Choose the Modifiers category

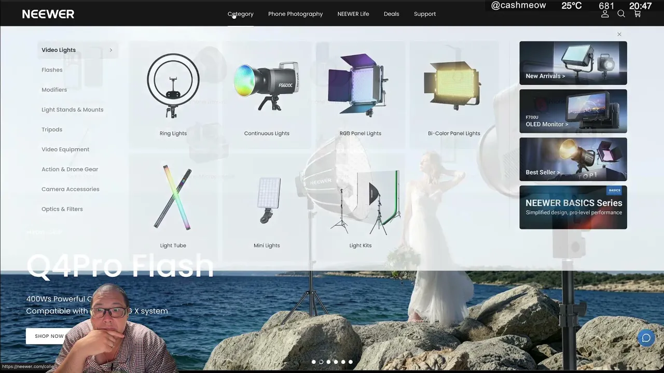point(54,90)
